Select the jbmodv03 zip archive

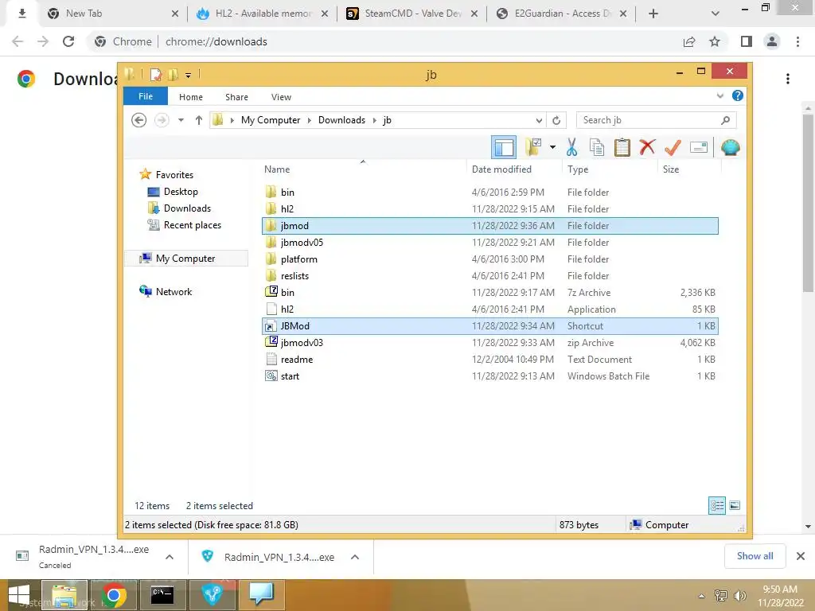click(x=490, y=342)
